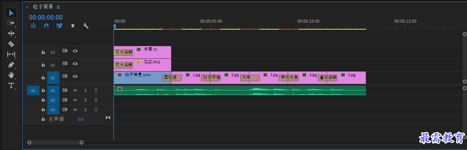Toggle Linked Selection button
Image resolution: width=467 pixels, height=150 pixels.
pyautogui.click(x=59, y=26)
